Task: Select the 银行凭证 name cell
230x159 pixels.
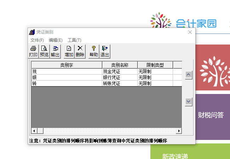Action: (x=120, y=77)
